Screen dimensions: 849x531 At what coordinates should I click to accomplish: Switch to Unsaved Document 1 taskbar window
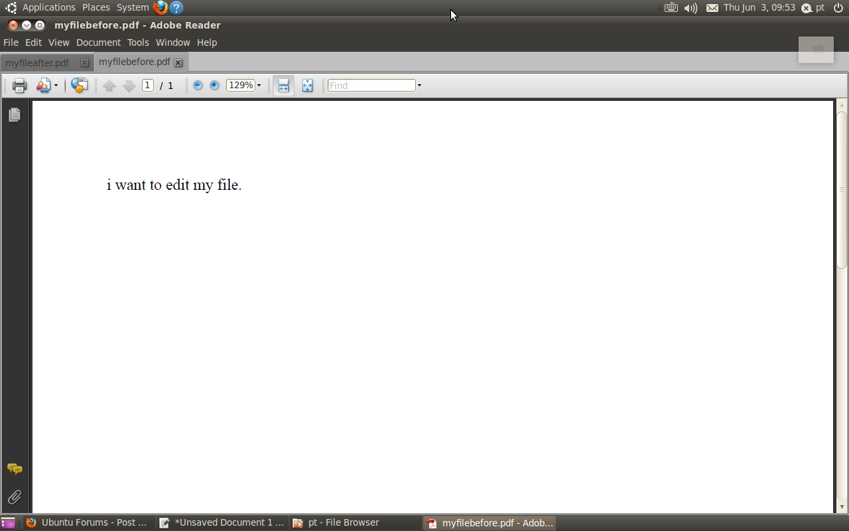click(x=222, y=522)
